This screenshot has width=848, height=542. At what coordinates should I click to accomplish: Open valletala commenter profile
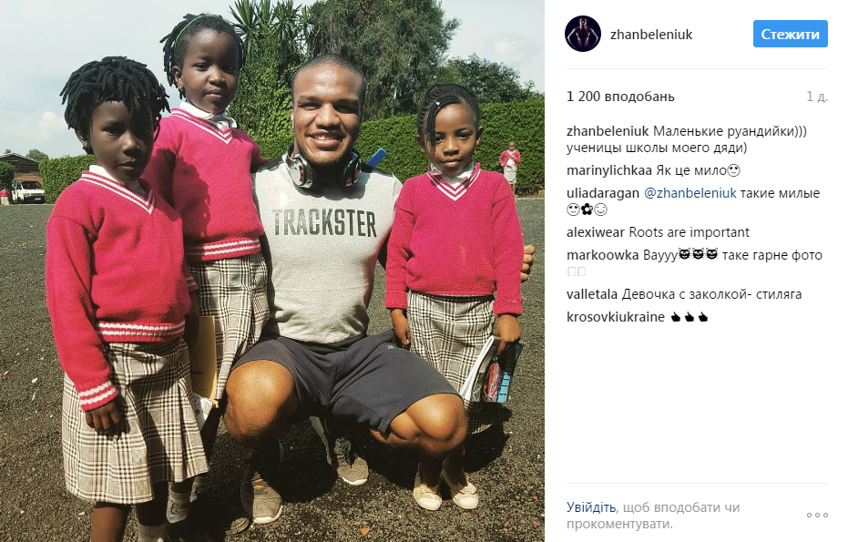[592, 294]
